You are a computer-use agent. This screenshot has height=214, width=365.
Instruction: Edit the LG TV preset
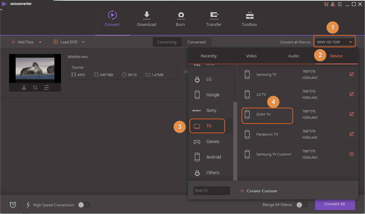352,94
